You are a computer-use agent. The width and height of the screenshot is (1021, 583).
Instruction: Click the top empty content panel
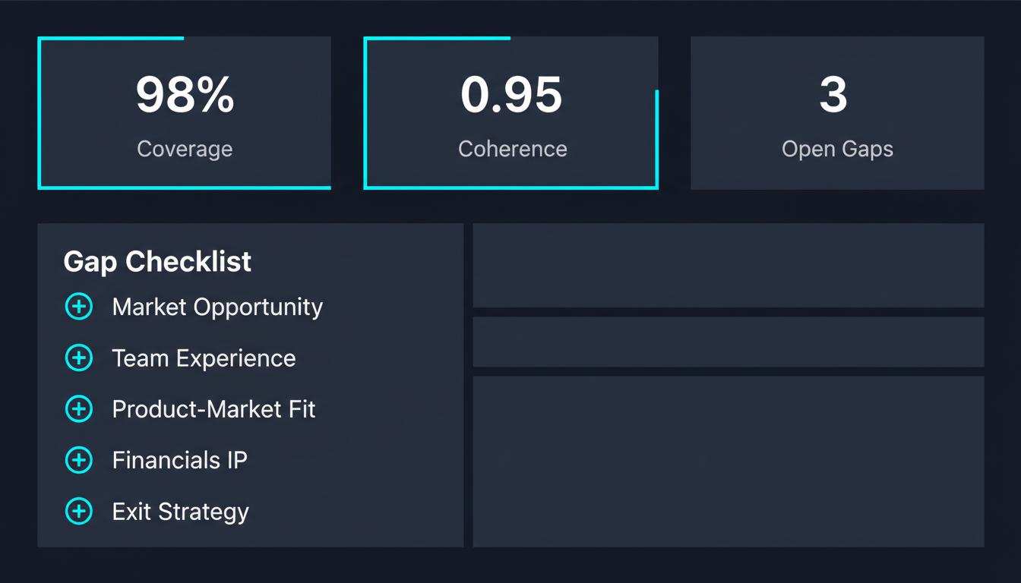(x=728, y=265)
